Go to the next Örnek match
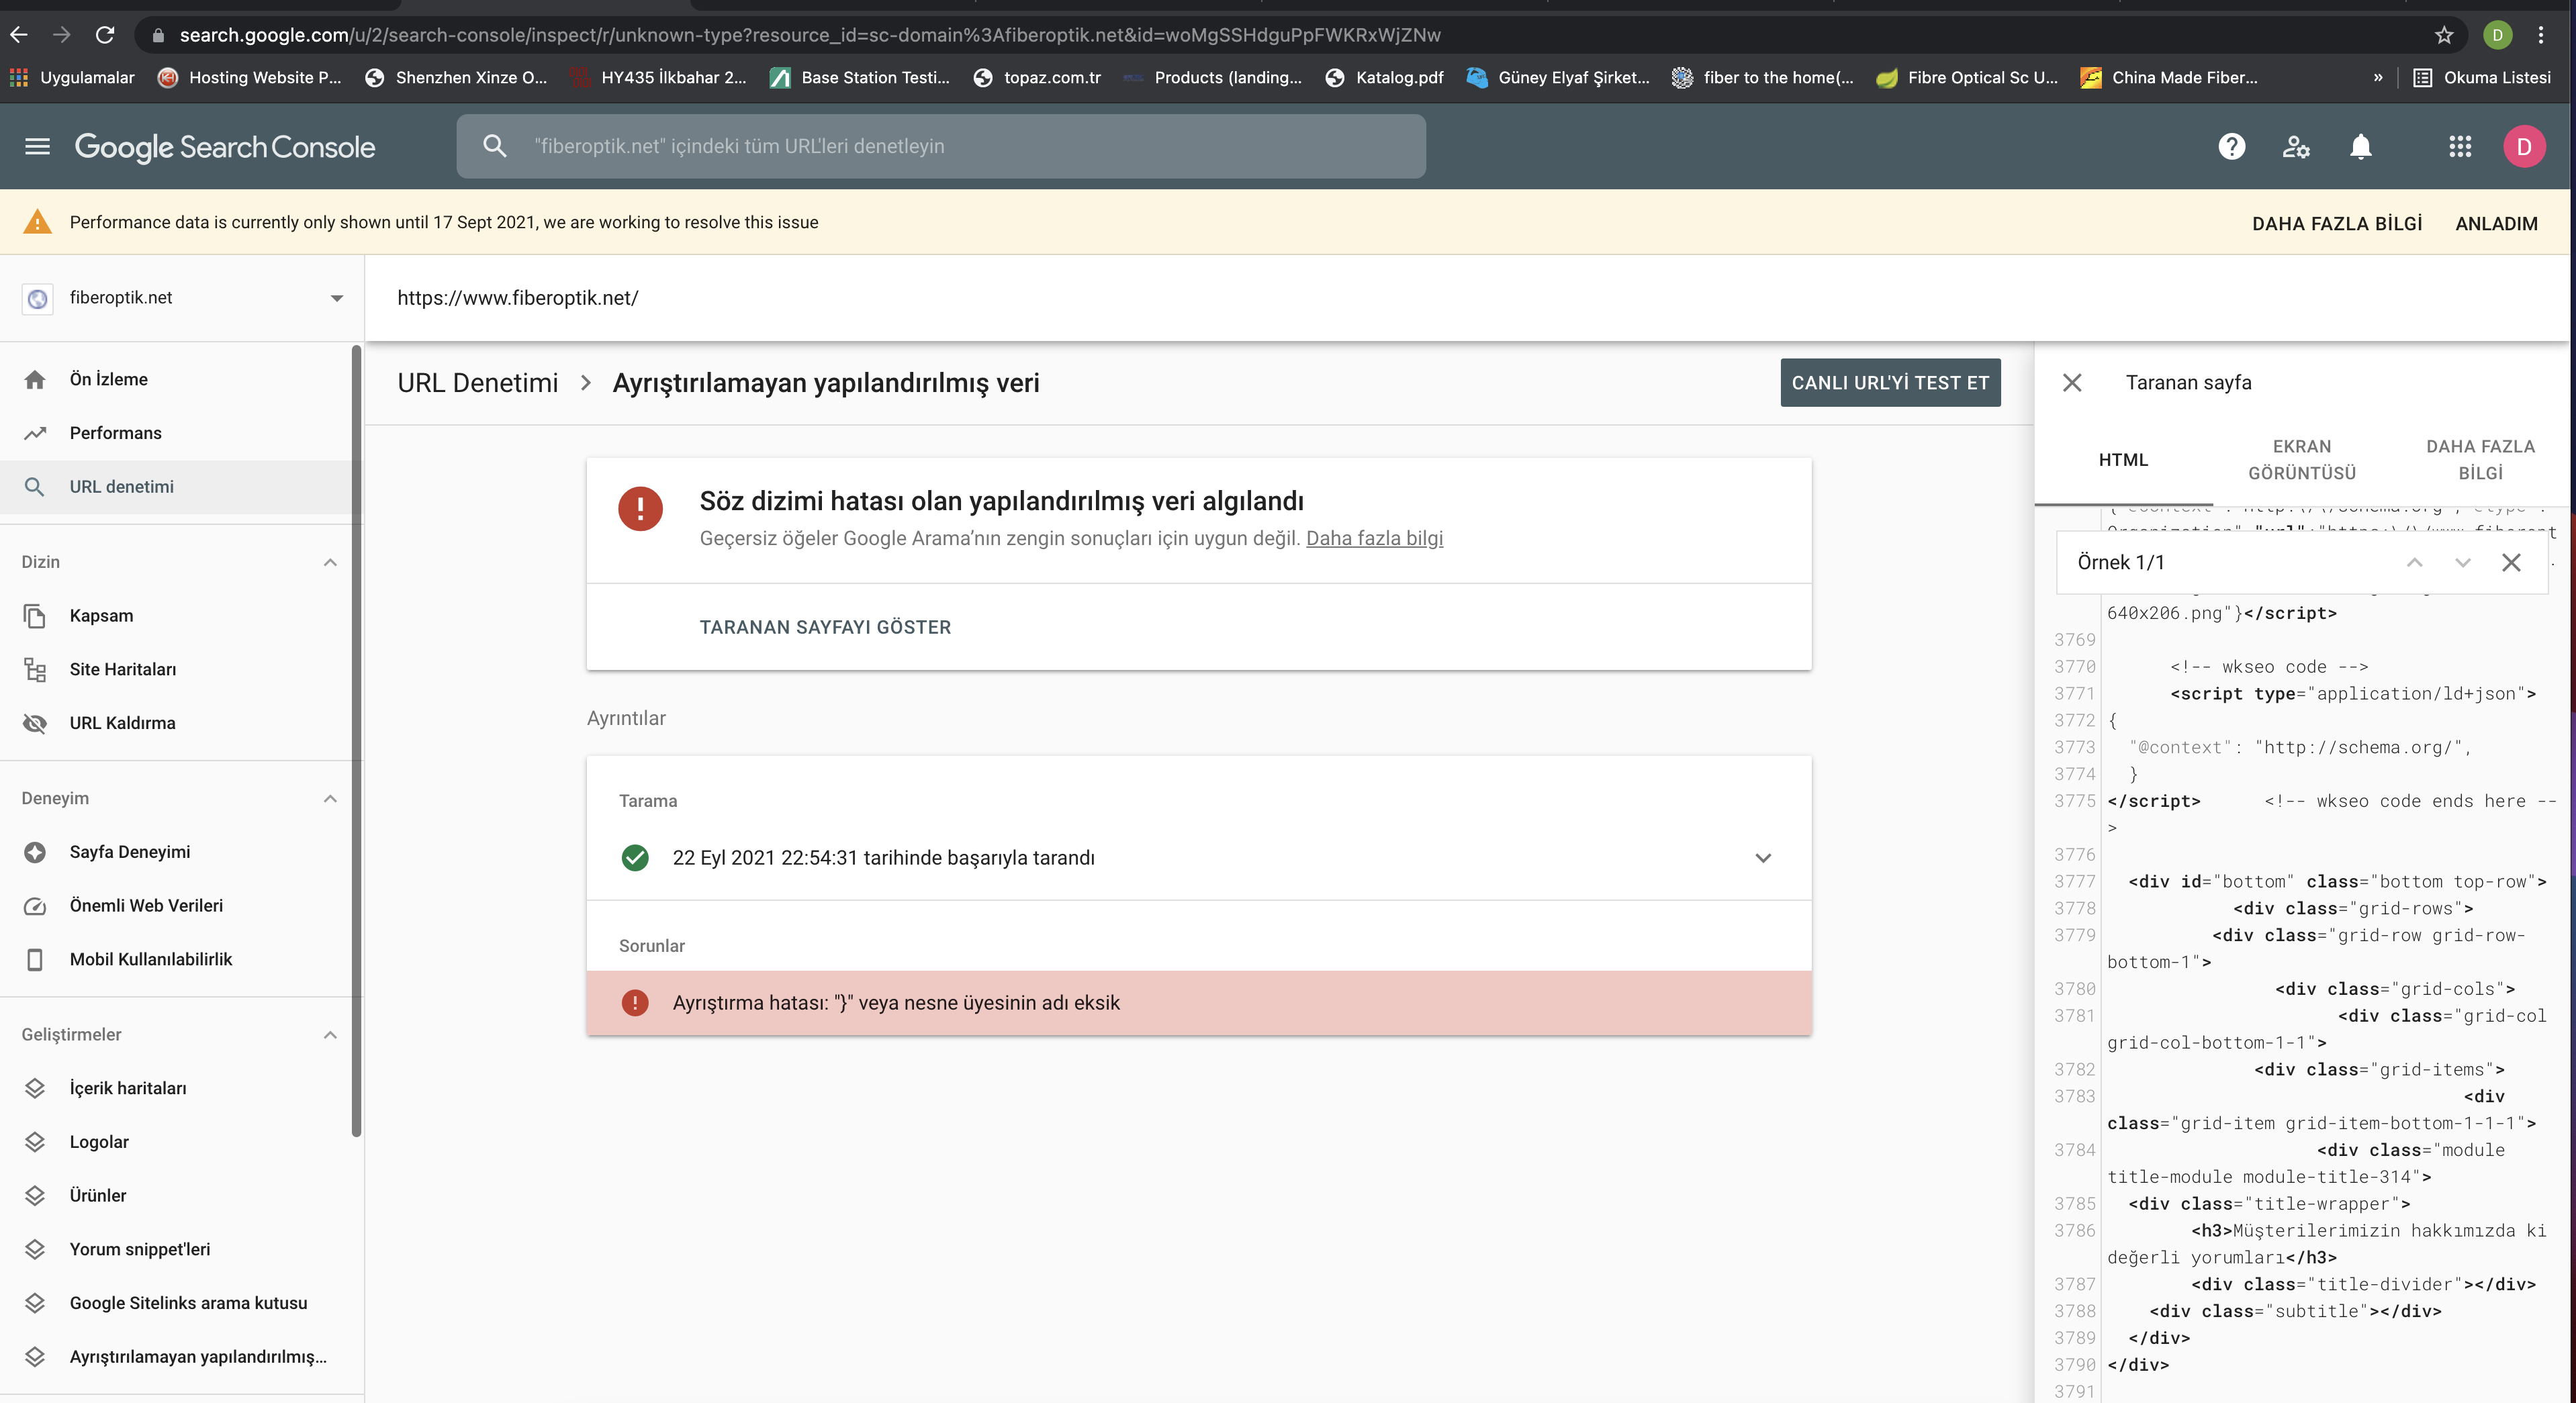 click(2462, 563)
